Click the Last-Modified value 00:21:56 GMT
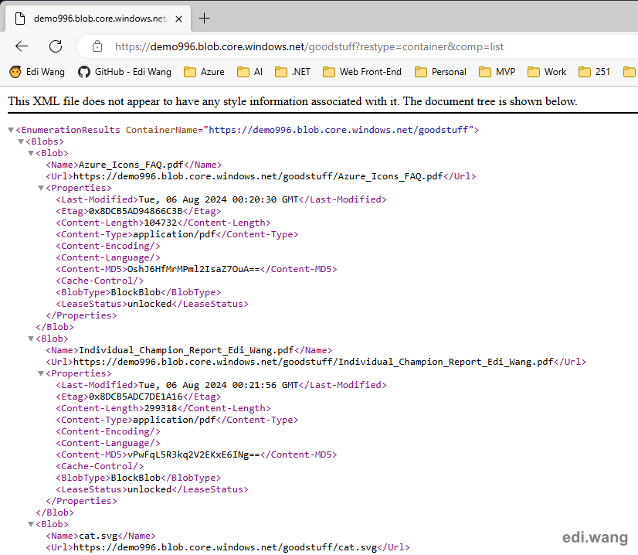638x555 pixels. tap(219, 385)
